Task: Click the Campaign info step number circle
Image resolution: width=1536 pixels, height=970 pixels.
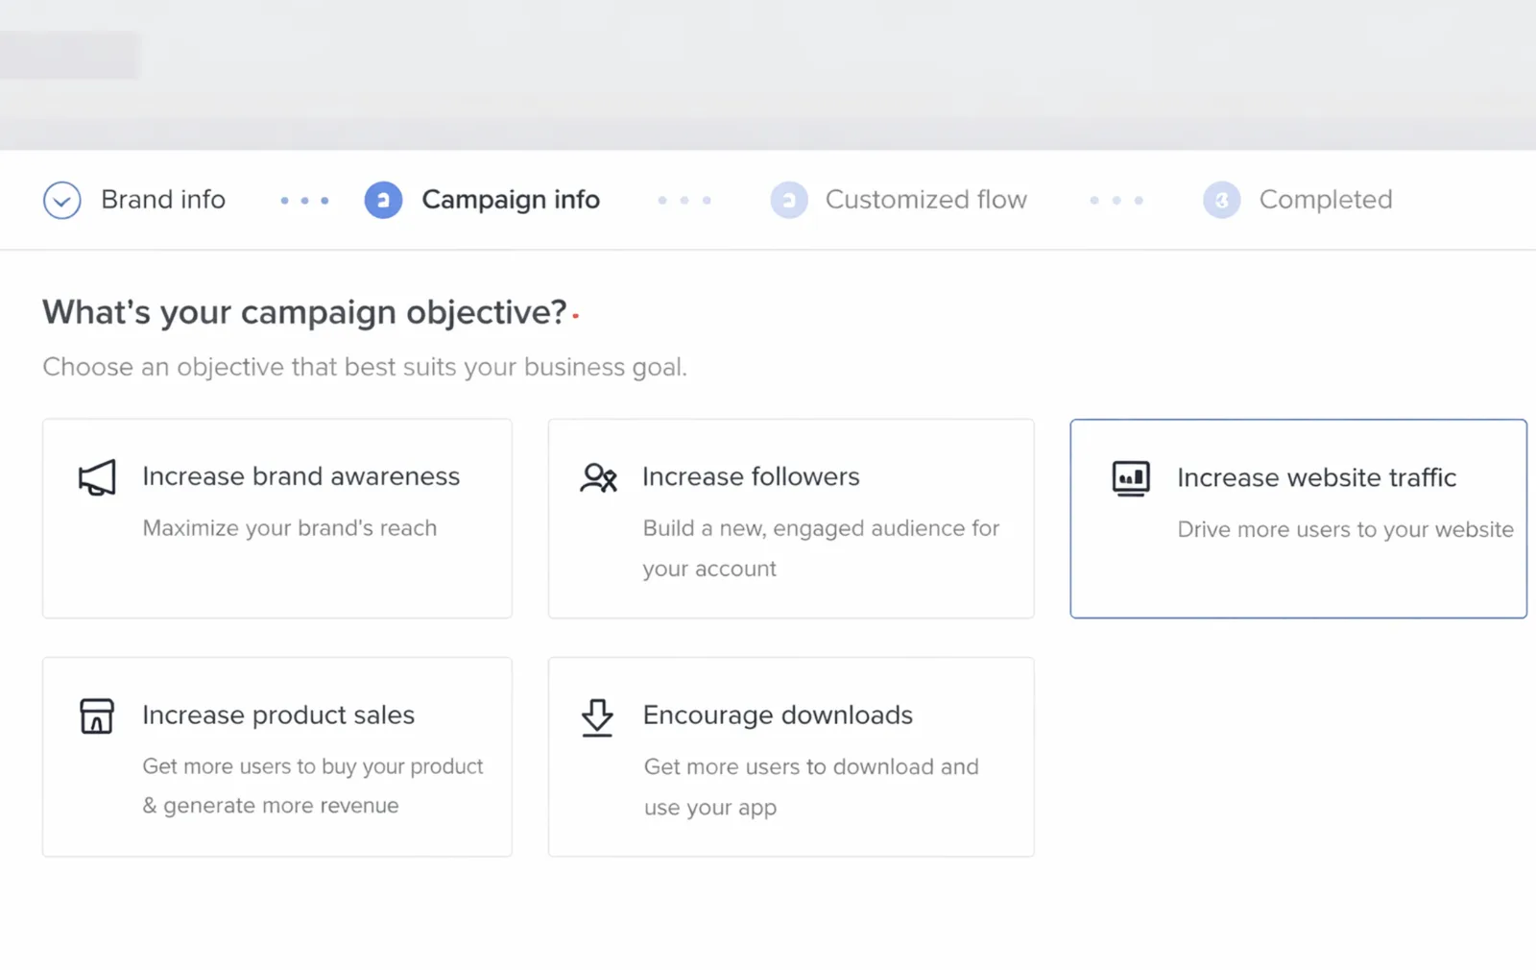Action: 383,201
